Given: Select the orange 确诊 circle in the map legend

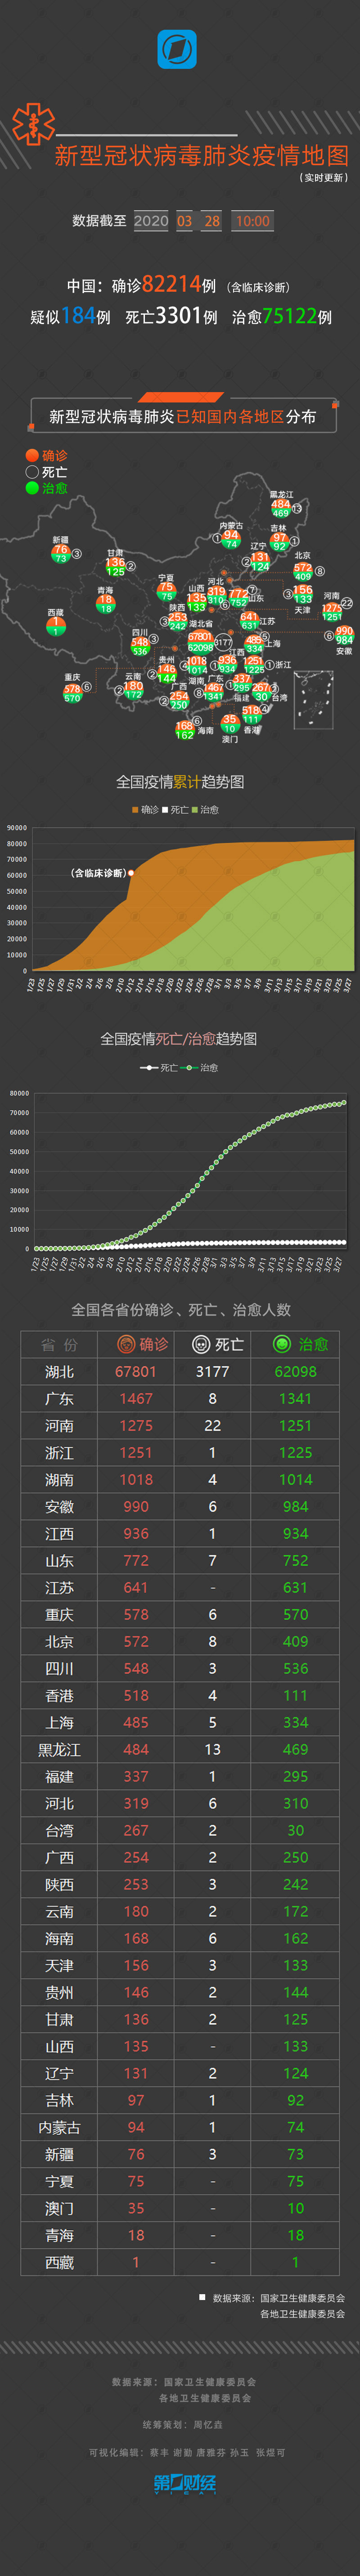Looking at the screenshot, I should tap(32, 455).
